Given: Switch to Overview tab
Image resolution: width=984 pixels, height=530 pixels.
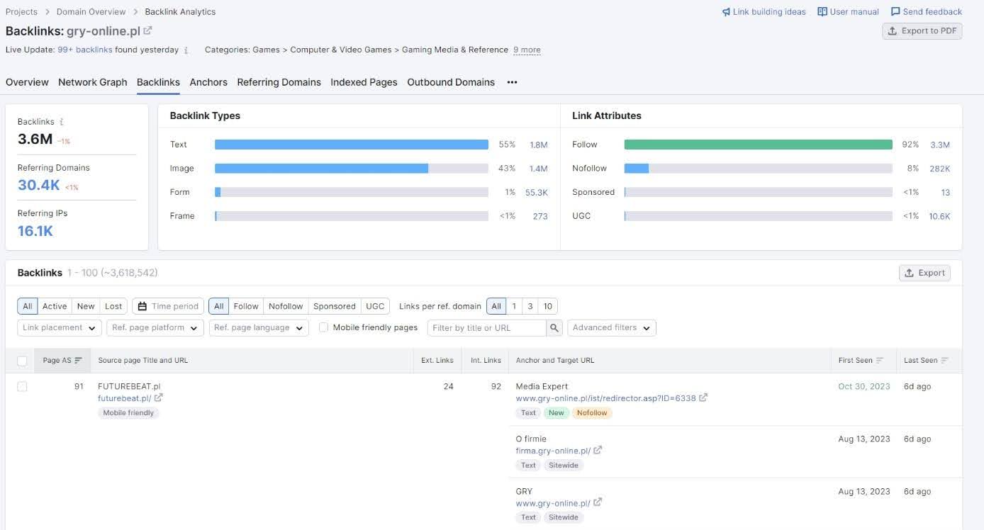Looking at the screenshot, I should tap(27, 82).
